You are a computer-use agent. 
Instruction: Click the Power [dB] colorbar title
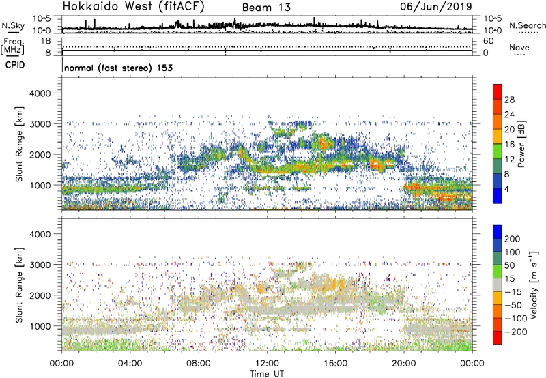pyautogui.click(x=521, y=144)
